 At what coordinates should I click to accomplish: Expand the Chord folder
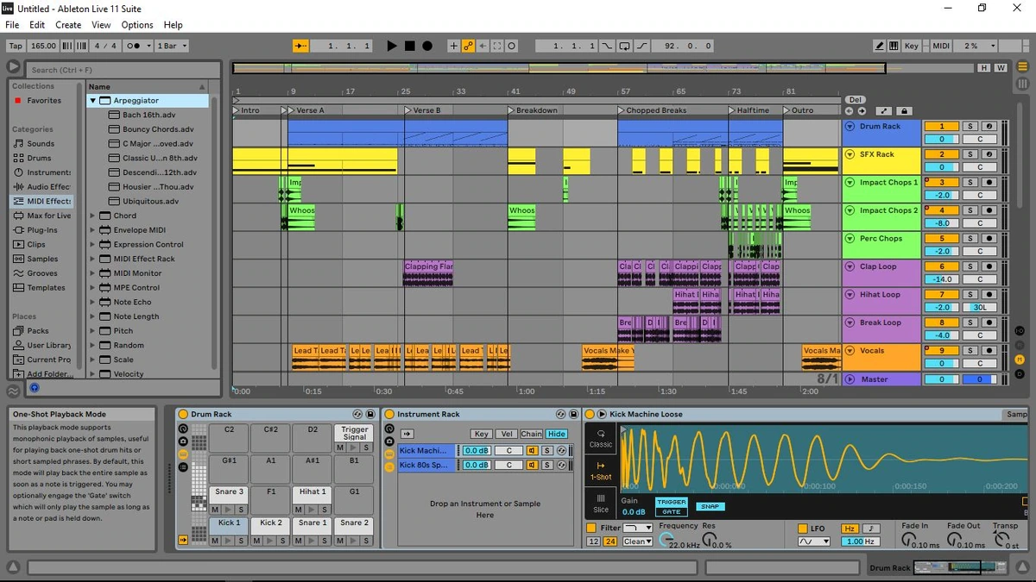click(x=93, y=216)
